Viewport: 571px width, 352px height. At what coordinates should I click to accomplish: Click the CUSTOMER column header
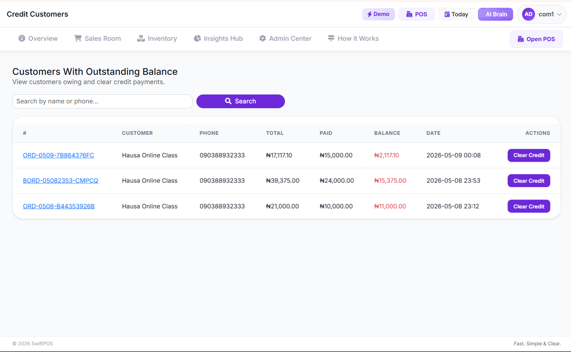click(x=137, y=133)
